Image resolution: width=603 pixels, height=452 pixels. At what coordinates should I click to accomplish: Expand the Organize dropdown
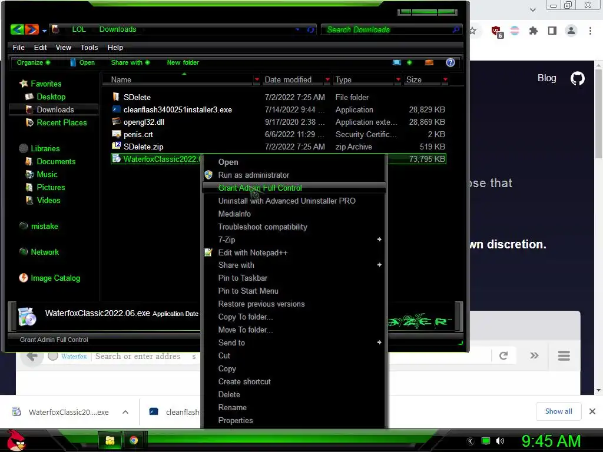[x=33, y=62]
